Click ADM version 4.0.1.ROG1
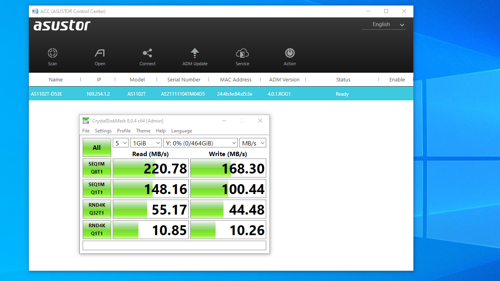Image resolution: width=500 pixels, height=281 pixels. pos(280,94)
